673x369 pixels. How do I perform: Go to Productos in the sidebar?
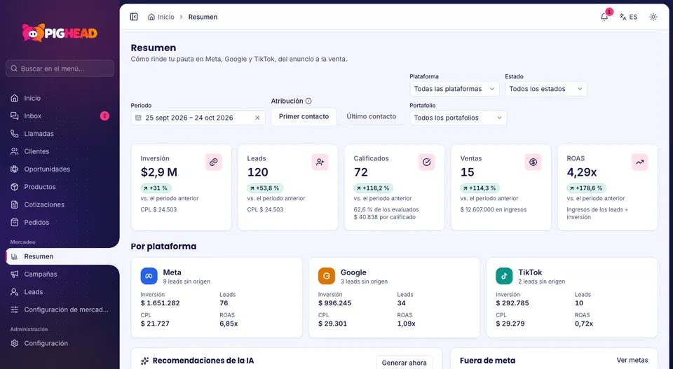tap(60, 187)
